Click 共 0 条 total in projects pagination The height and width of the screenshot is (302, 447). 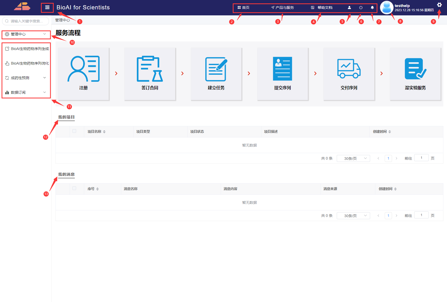pyautogui.click(x=327, y=158)
